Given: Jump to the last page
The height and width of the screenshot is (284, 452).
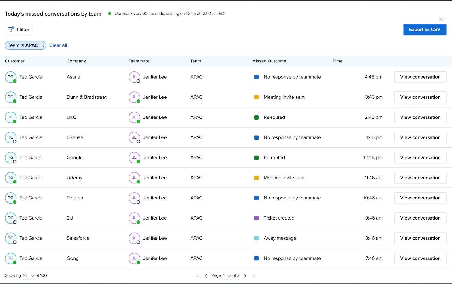Looking at the screenshot, I should 254,276.
